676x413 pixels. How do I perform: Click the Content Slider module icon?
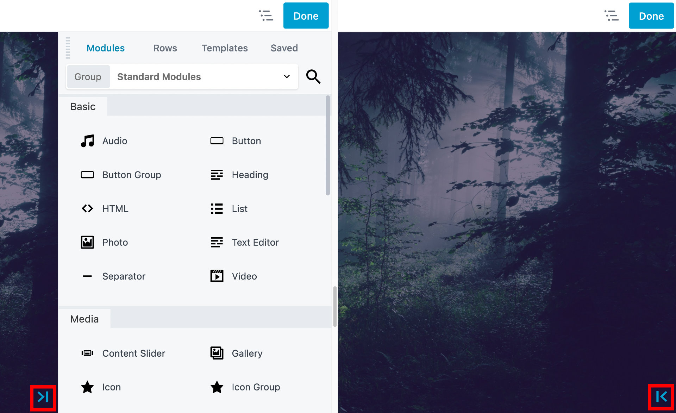[87, 353]
